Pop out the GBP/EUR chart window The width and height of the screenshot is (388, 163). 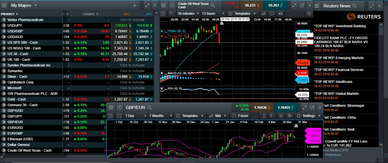312,108
